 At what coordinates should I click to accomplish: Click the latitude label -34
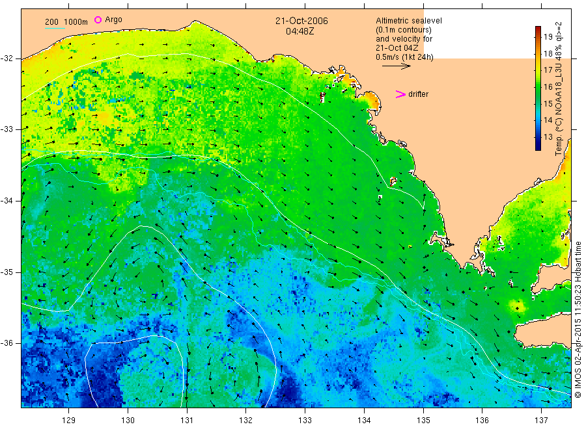click(x=7, y=201)
